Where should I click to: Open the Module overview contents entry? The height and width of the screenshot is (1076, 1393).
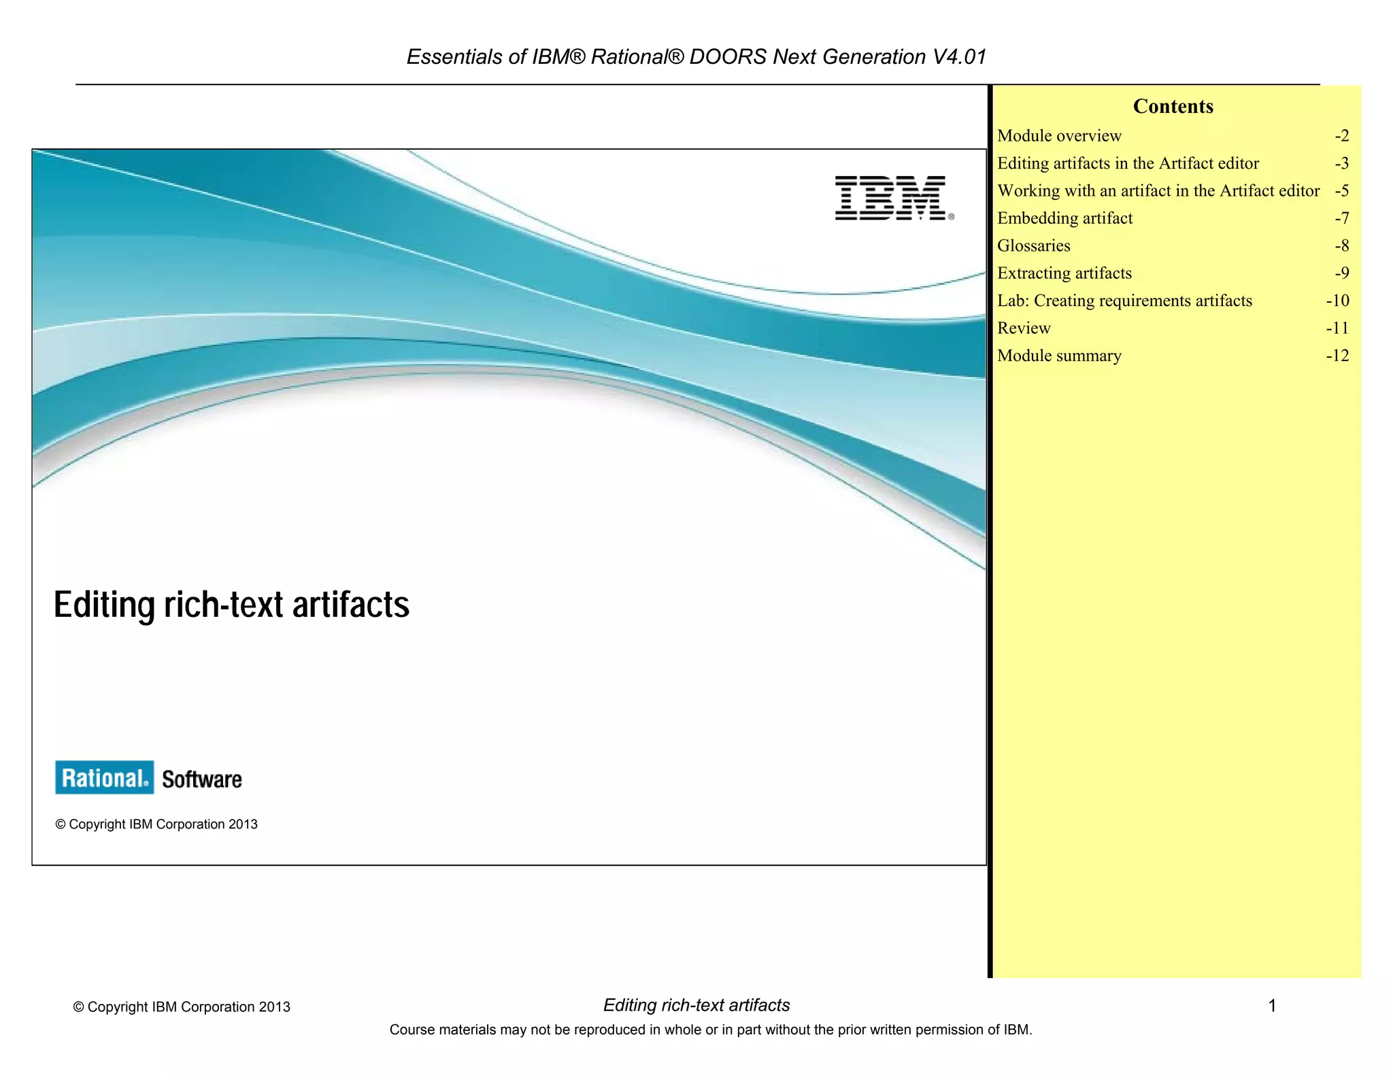click(x=1058, y=136)
